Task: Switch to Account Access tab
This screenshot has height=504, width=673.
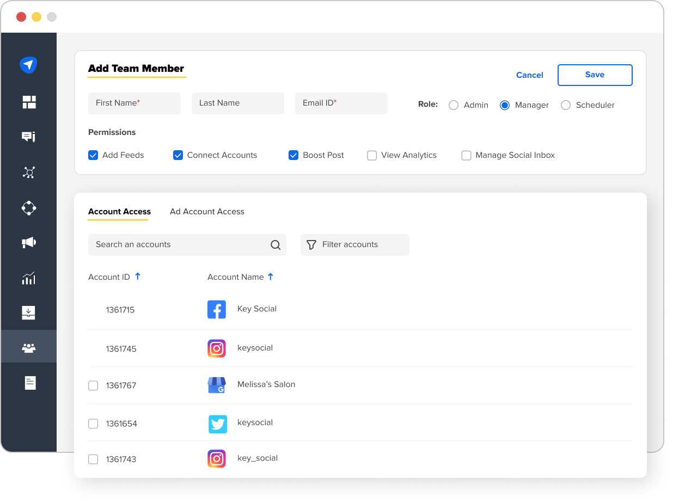Action: (119, 212)
